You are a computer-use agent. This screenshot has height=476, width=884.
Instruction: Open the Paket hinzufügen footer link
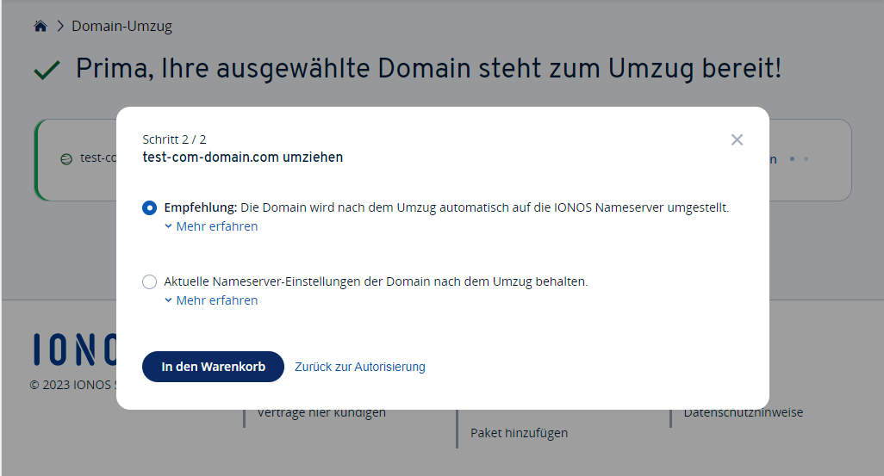(519, 433)
